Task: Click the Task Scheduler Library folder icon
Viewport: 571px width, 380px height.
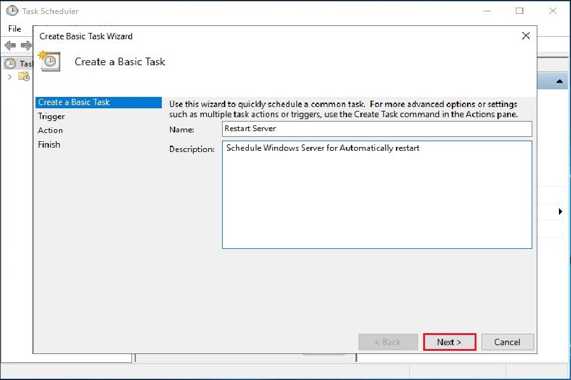Action: (23, 77)
